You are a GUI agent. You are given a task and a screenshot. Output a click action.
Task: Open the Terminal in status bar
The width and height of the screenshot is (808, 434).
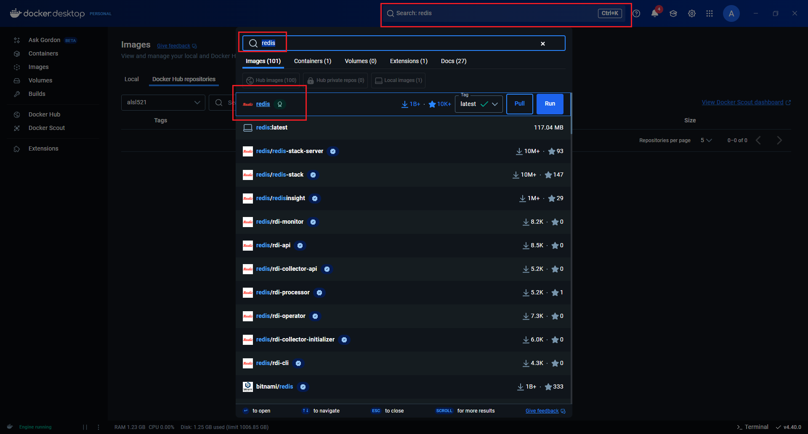(x=752, y=427)
